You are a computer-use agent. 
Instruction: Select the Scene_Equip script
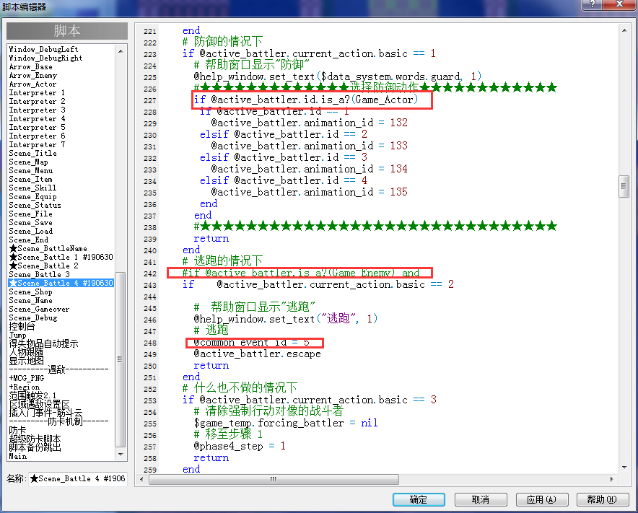coord(33,196)
